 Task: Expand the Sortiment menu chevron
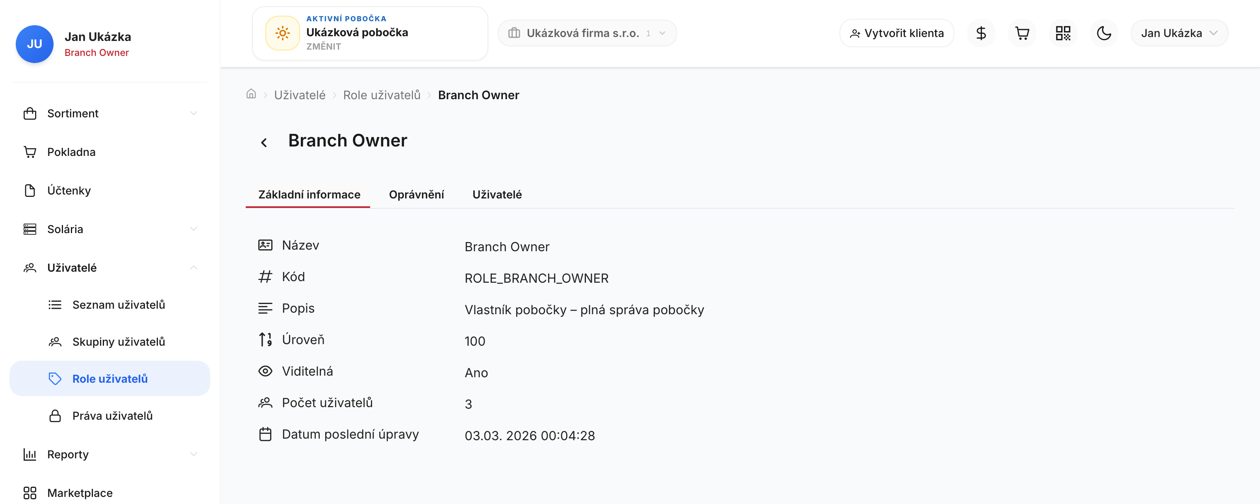tap(194, 113)
